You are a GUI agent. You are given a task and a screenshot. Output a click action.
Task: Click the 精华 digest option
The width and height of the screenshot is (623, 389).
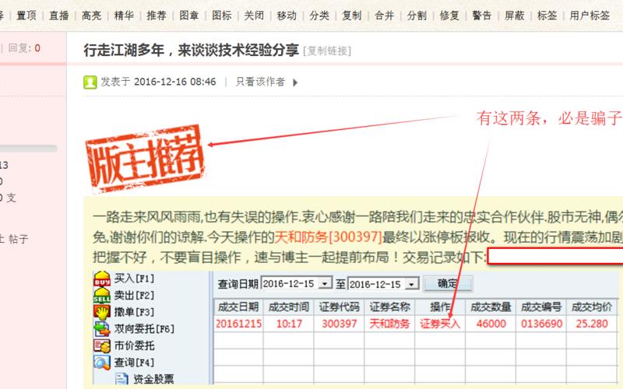124,16
